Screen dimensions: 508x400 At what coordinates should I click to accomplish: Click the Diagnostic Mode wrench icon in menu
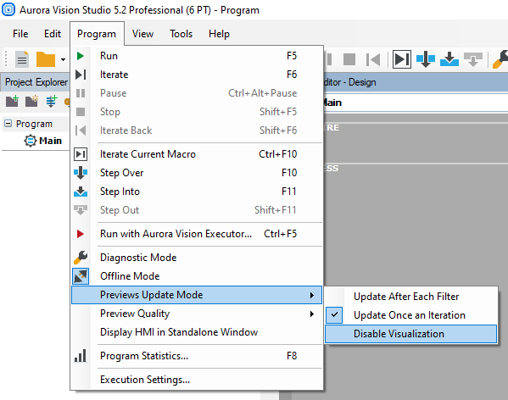click(81, 258)
